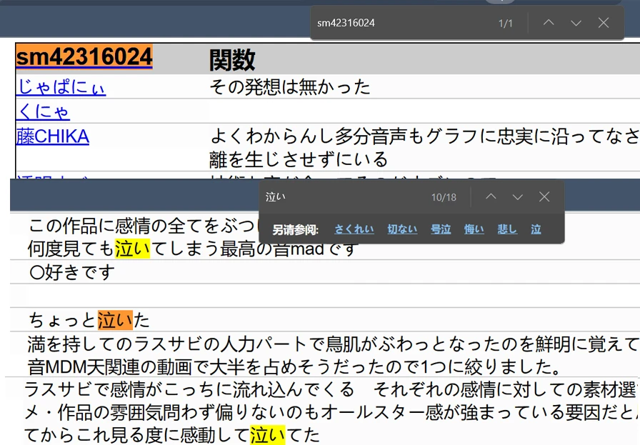640x445 pixels.
Task: Close the 泣い find bar
Action: pos(544,196)
